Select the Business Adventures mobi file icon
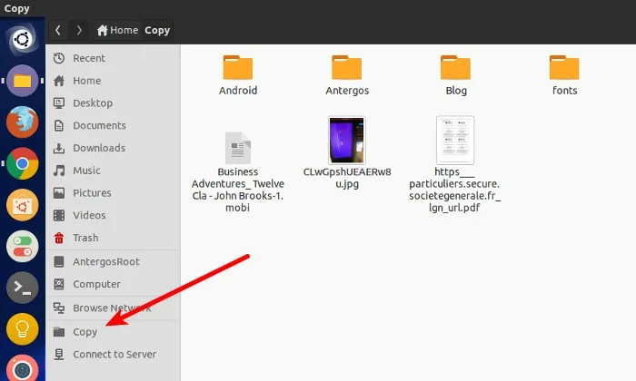 pyautogui.click(x=238, y=148)
